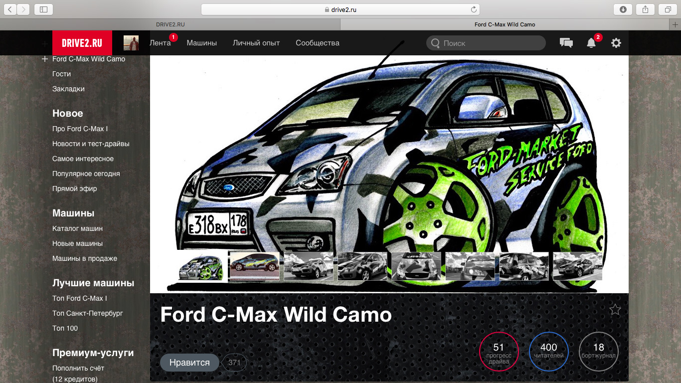The image size is (681, 383).
Task: Open Машины в продаже link
Action: [85, 258]
